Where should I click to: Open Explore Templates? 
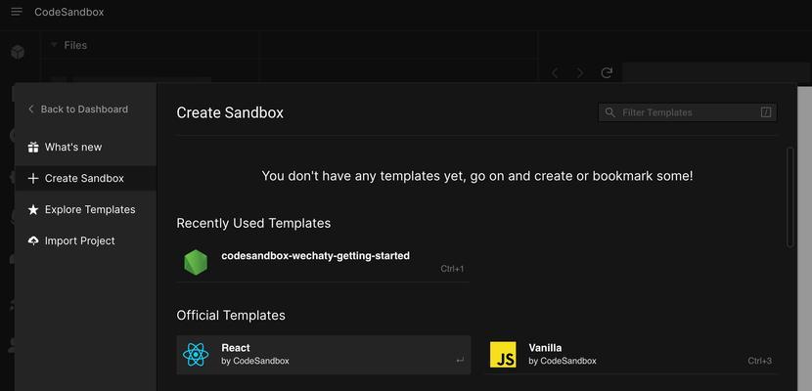pos(85,209)
